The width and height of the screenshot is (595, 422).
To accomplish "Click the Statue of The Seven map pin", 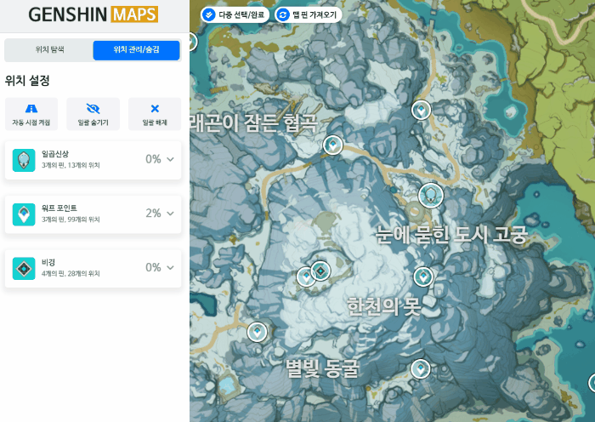I will pyautogui.click(x=431, y=196).
